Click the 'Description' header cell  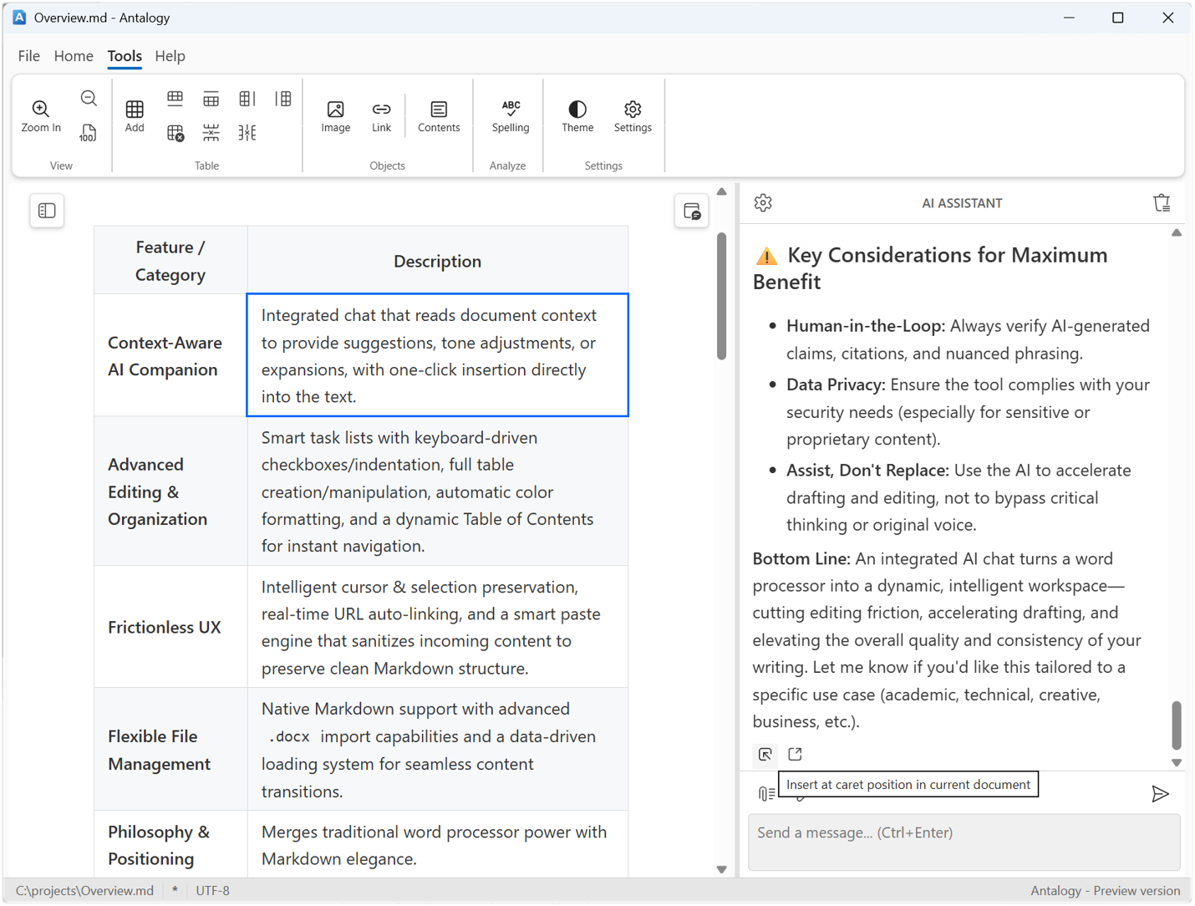point(438,261)
